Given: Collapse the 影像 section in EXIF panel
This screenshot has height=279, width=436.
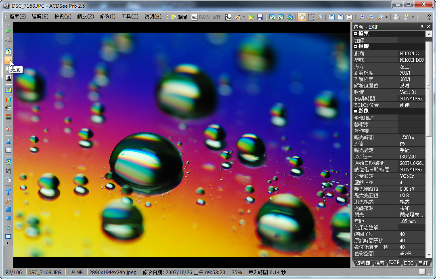Looking at the screenshot, I should (356, 111).
